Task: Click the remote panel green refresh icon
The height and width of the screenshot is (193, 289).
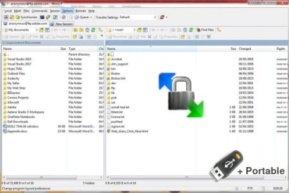Action: (x=191, y=30)
